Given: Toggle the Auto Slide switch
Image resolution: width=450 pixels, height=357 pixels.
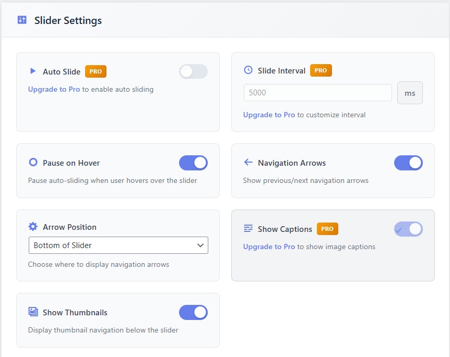Looking at the screenshot, I should (x=193, y=71).
